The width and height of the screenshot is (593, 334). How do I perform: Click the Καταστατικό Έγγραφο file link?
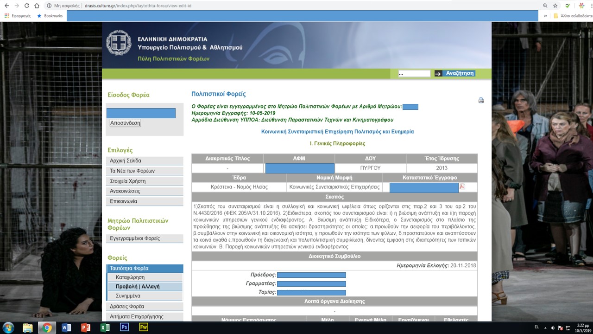click(x=424, y=187)
